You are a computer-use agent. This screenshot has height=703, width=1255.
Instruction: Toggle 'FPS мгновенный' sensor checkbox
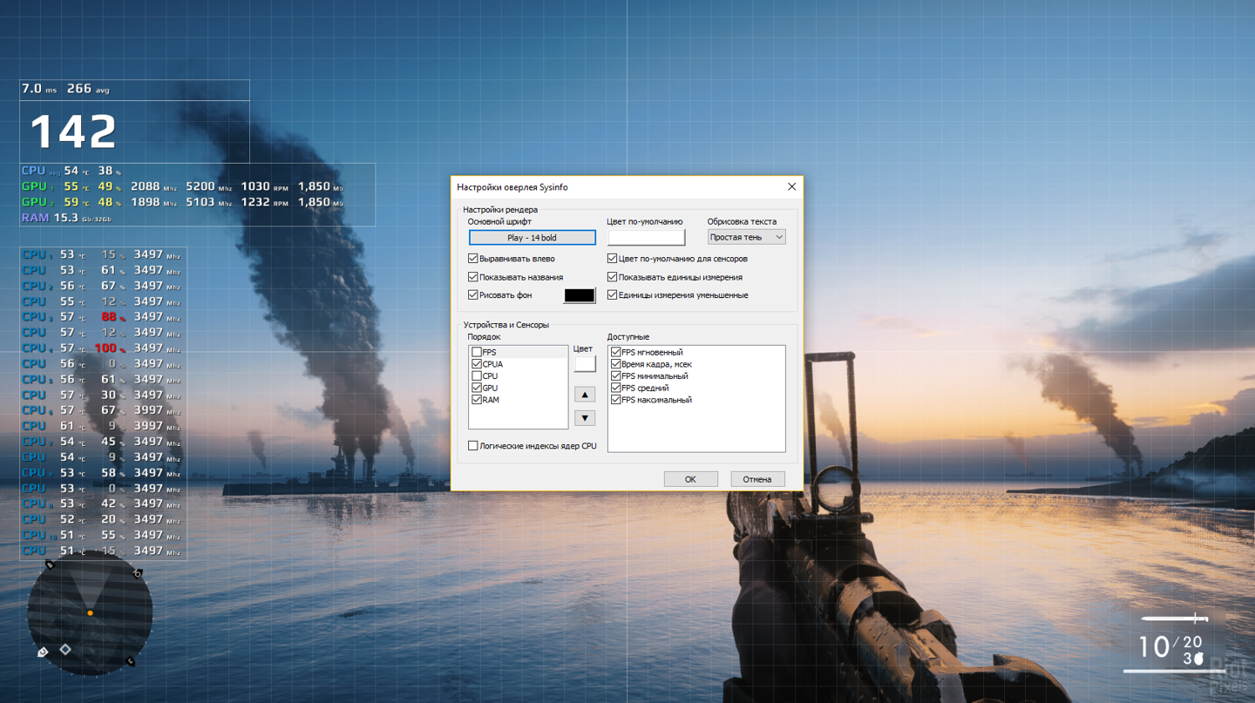pos(616,352)
